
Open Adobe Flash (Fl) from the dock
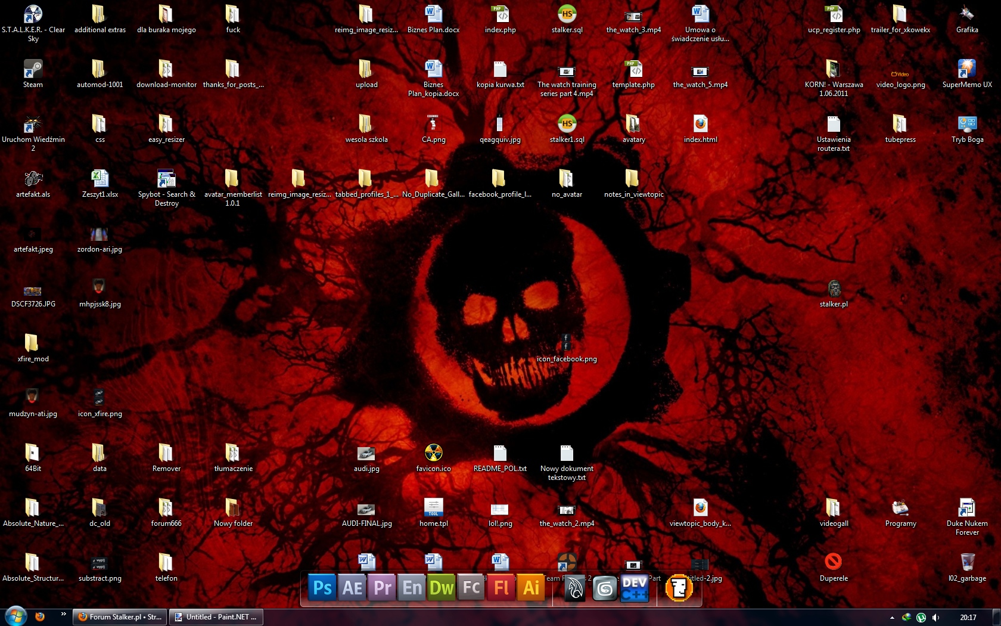click(x=501, y=588)
